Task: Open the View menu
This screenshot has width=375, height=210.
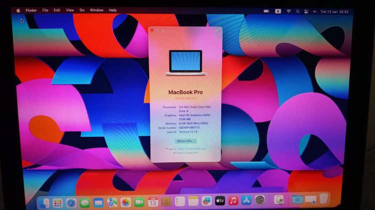Action: 70,10
